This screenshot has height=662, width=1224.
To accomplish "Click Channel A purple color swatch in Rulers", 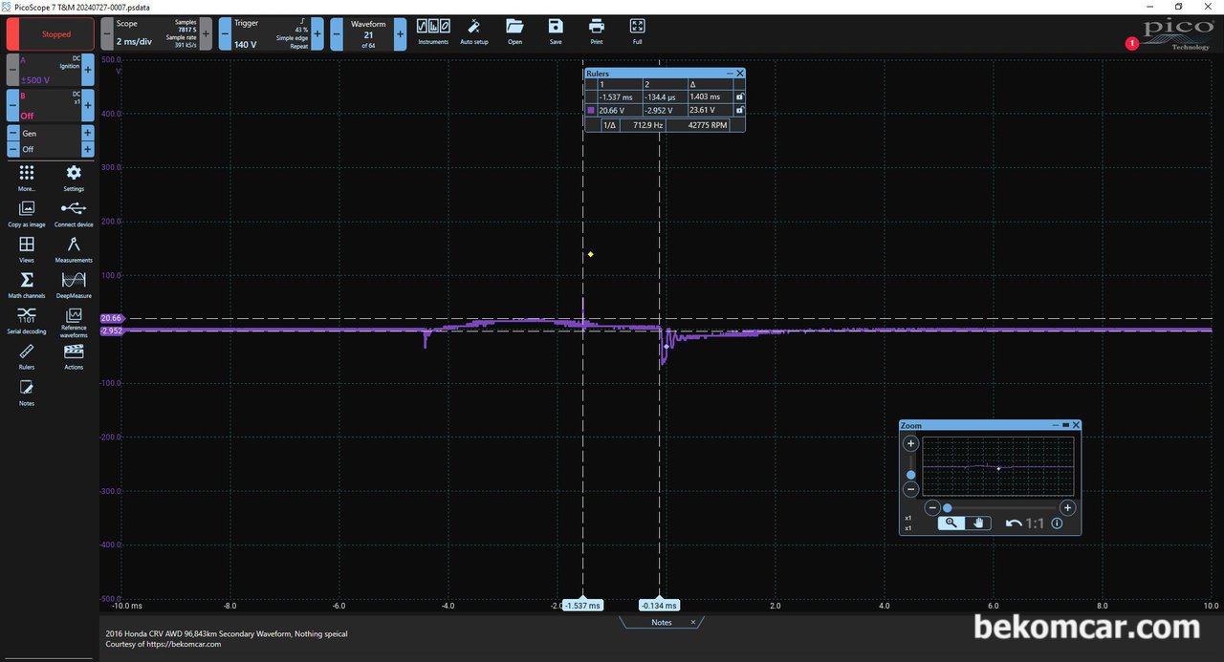I will coord(591,111).
